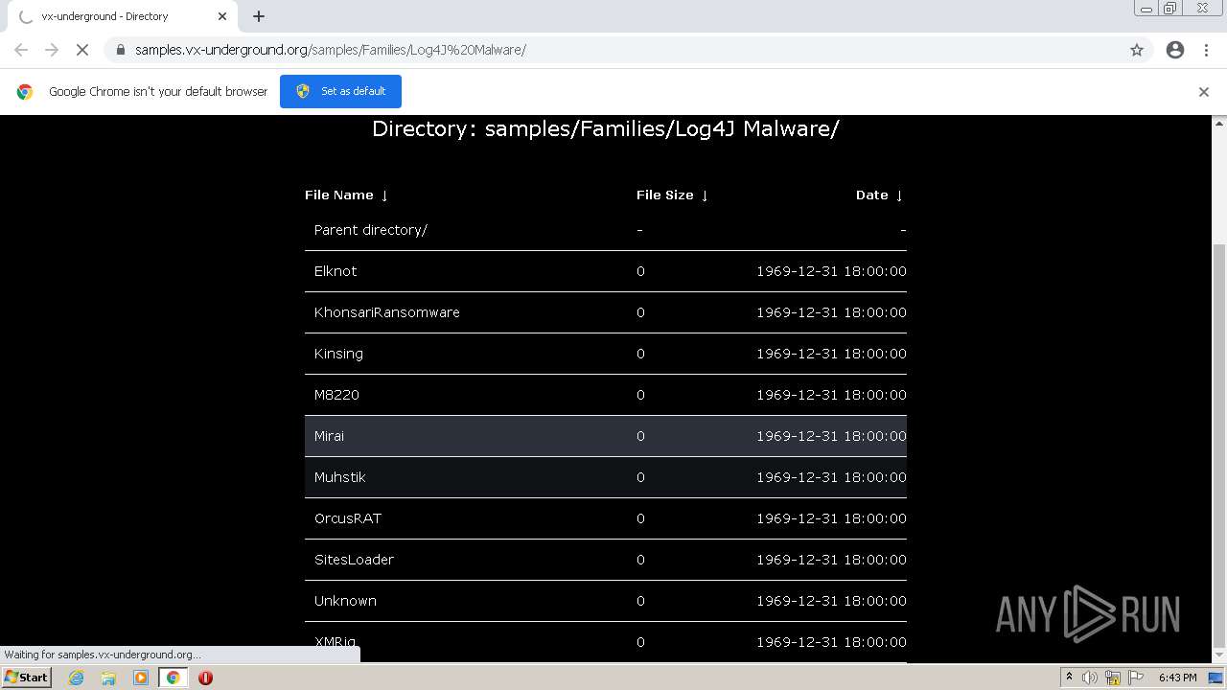Open a new browser tab
Viewport: 1227px width, 690px height.
(259, 16)
